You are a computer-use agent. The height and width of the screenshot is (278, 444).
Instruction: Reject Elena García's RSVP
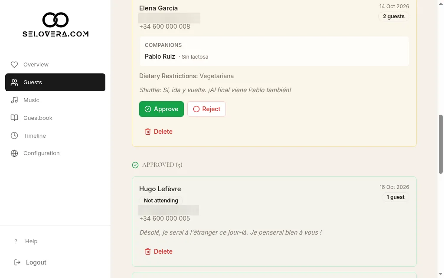pyautogui.click(x=206, y=109)
